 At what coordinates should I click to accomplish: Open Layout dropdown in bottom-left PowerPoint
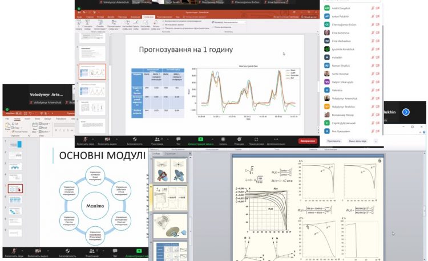point(44,124)
